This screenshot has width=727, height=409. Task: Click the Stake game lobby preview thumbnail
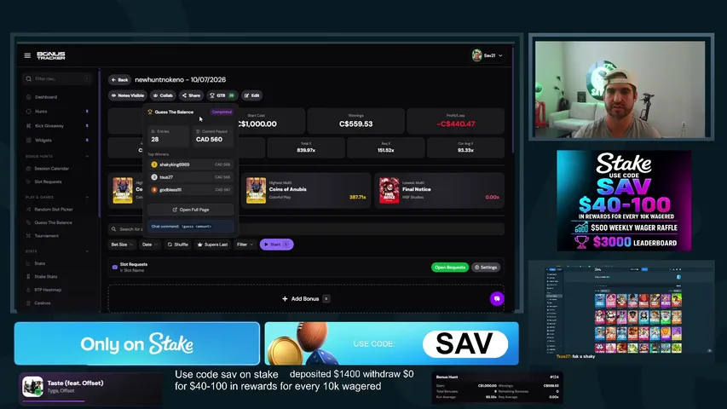(621, 310)
